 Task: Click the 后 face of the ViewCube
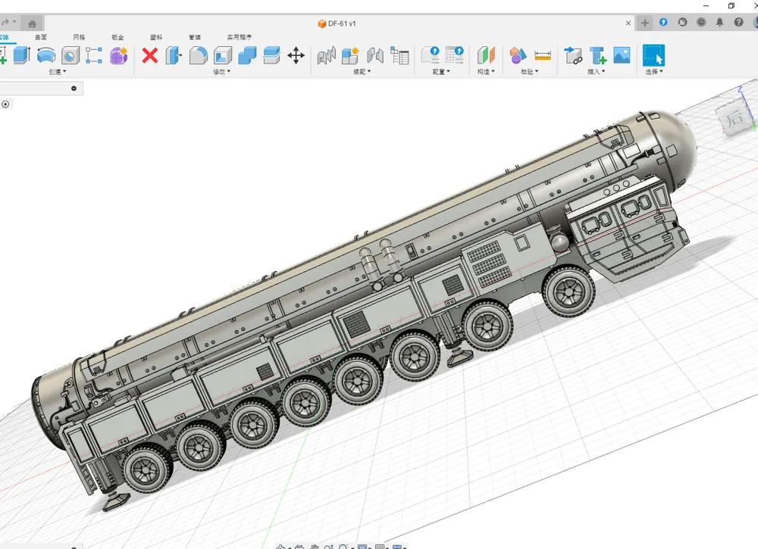point(735,118)
